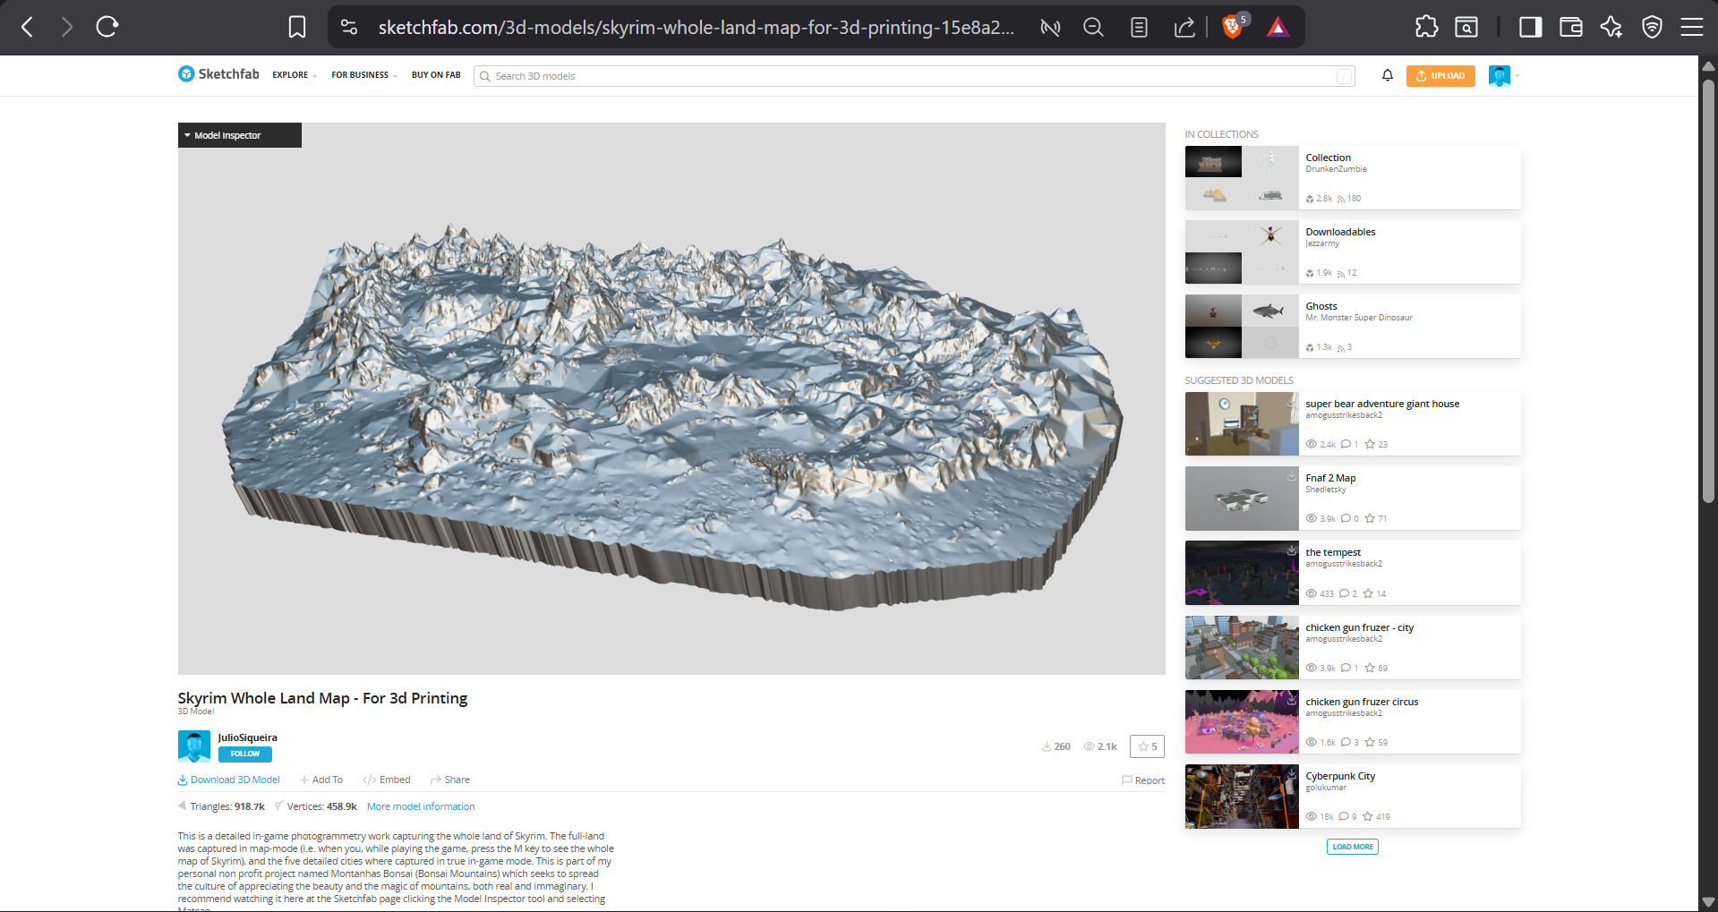Image resolution: width=1718 pixels, height=912 pixels.
Task: Open the browser hamburger menu
Action: 1691,27
